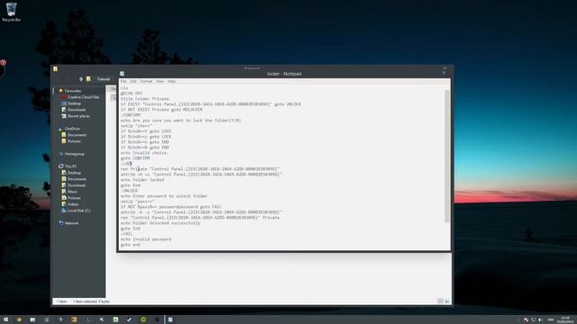The image size is (577, 324).
Task: Switch Explorer to large icons view in status bar
Action: tap(447, 301)
